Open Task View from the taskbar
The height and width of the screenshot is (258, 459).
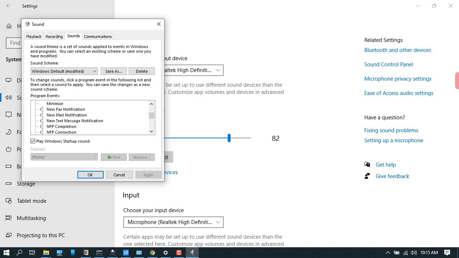(x=32, y=253)
